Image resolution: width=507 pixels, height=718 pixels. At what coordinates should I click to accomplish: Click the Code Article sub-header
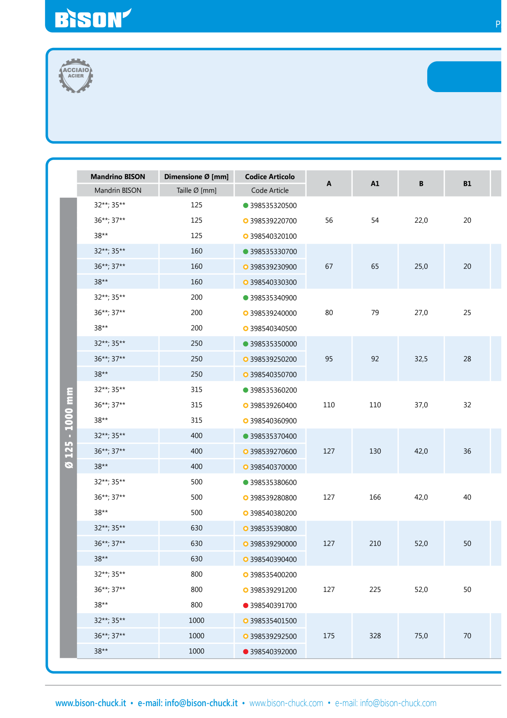(x=270, y=190)
